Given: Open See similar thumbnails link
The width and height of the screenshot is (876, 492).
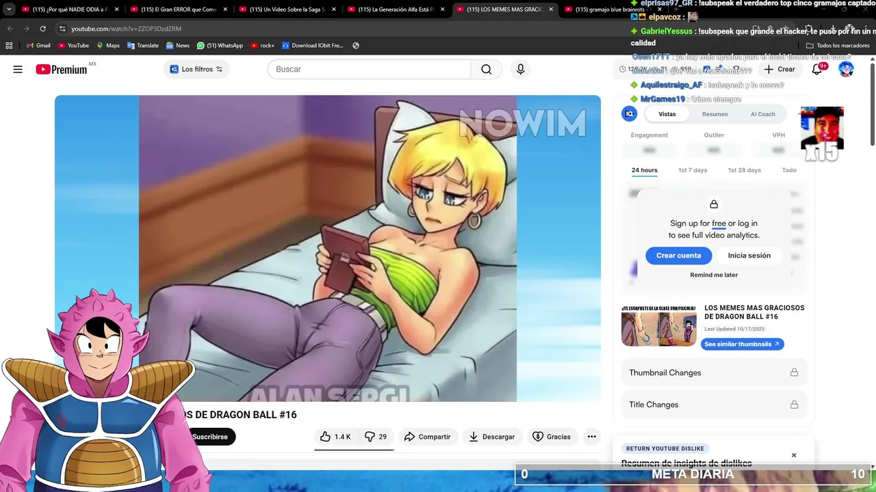Looking at the screenshot, I should click(742, 344).
